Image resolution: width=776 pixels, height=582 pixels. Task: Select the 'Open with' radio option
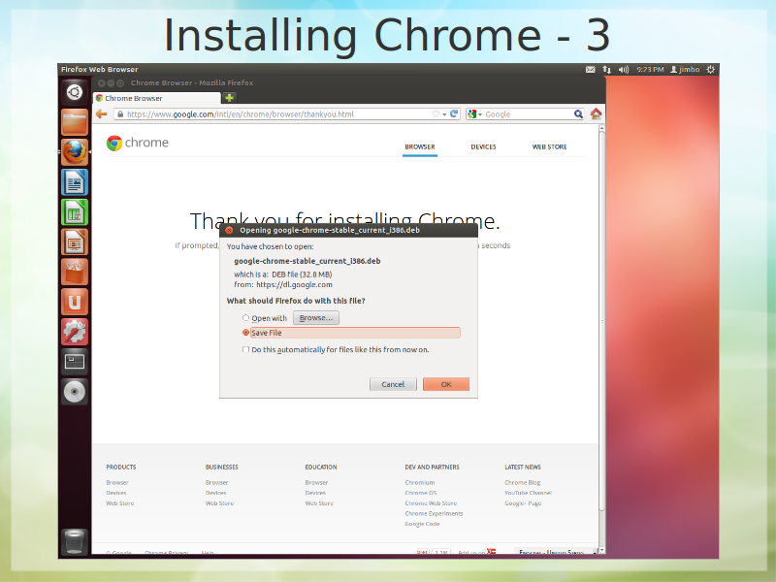245,318
